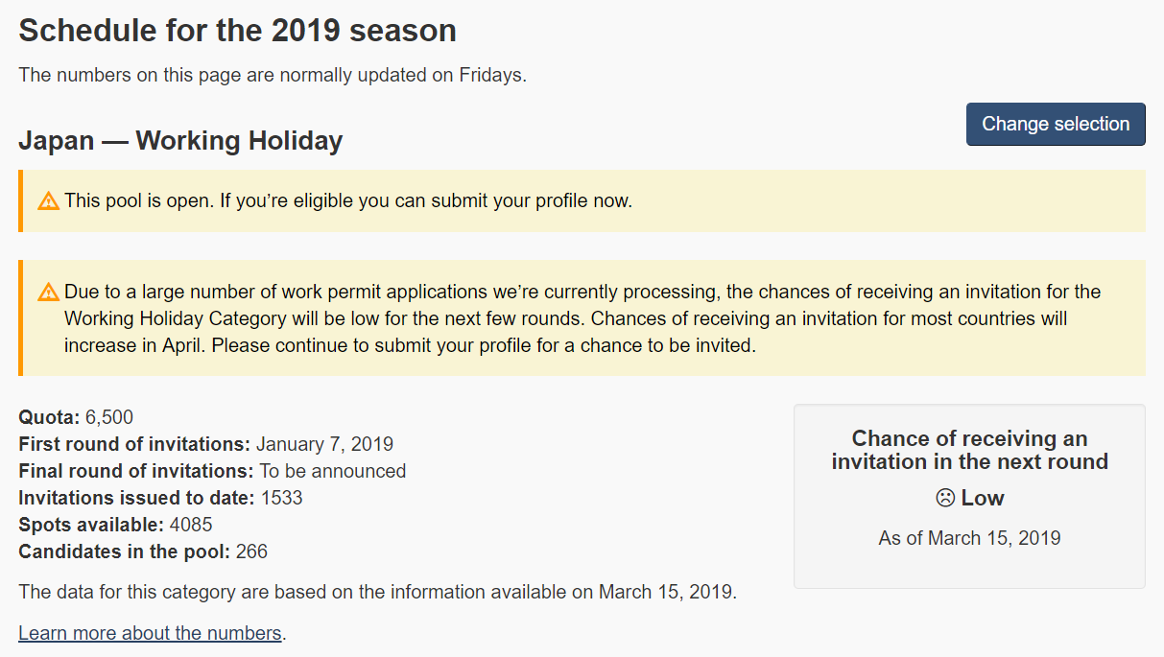
Task: Click the Change selection button
Action: click(1056, 125)
